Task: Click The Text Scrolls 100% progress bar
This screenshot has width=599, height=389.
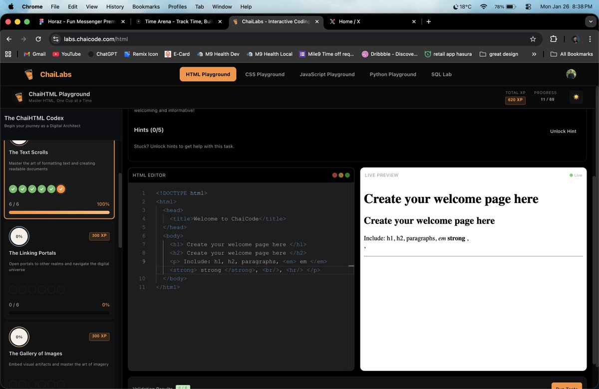Action: [59, 212]
